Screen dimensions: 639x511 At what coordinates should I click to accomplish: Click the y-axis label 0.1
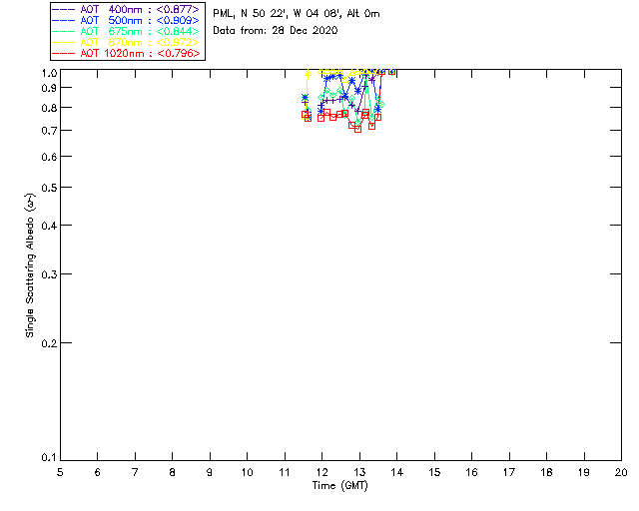click(x=49, y=458)
